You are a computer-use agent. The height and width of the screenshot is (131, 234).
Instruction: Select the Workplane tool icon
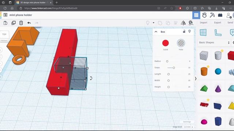point(203,32)
